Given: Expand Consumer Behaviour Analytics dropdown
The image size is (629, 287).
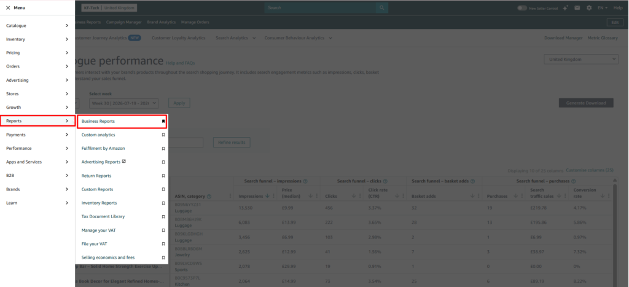Looking at the screenshot, I should 298,37.
